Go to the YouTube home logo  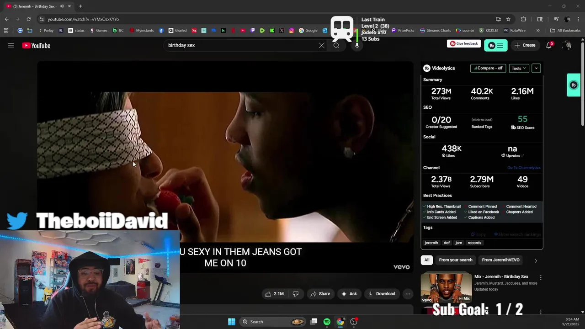pyautogui.click(x=36, y=45)
